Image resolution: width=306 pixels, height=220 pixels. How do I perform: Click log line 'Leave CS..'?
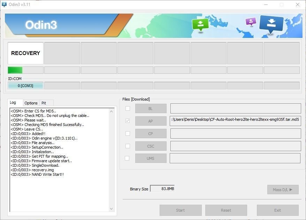[27, 129]
